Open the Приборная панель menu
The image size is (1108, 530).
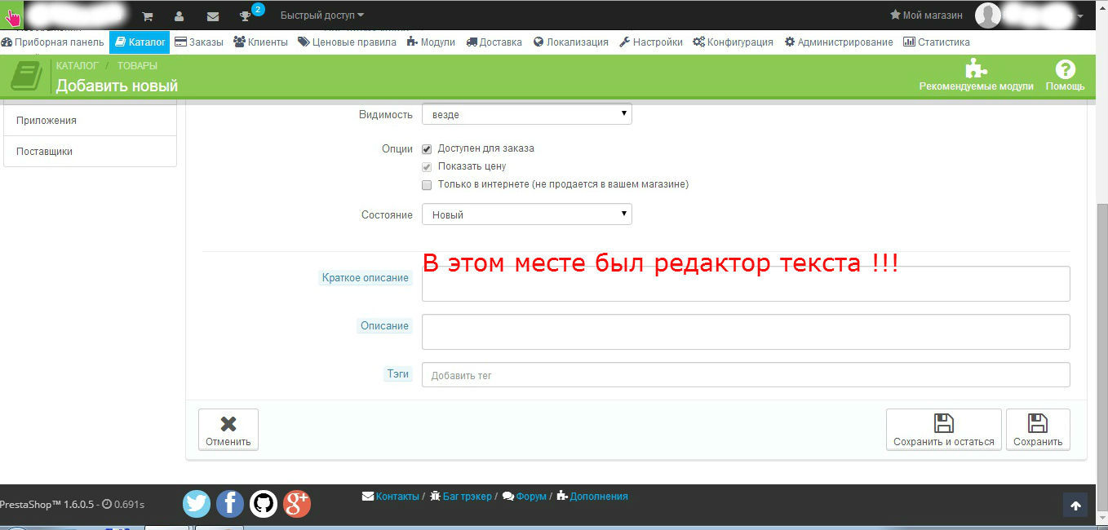tap(52, 42)
